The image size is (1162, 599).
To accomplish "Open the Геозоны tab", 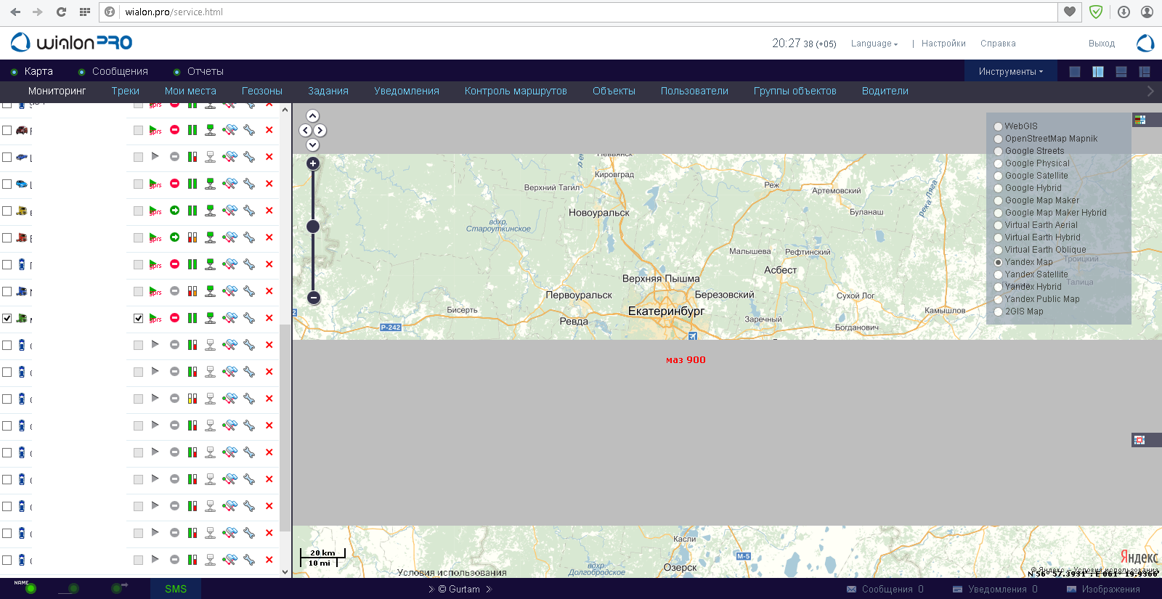I will click(261, 91).
